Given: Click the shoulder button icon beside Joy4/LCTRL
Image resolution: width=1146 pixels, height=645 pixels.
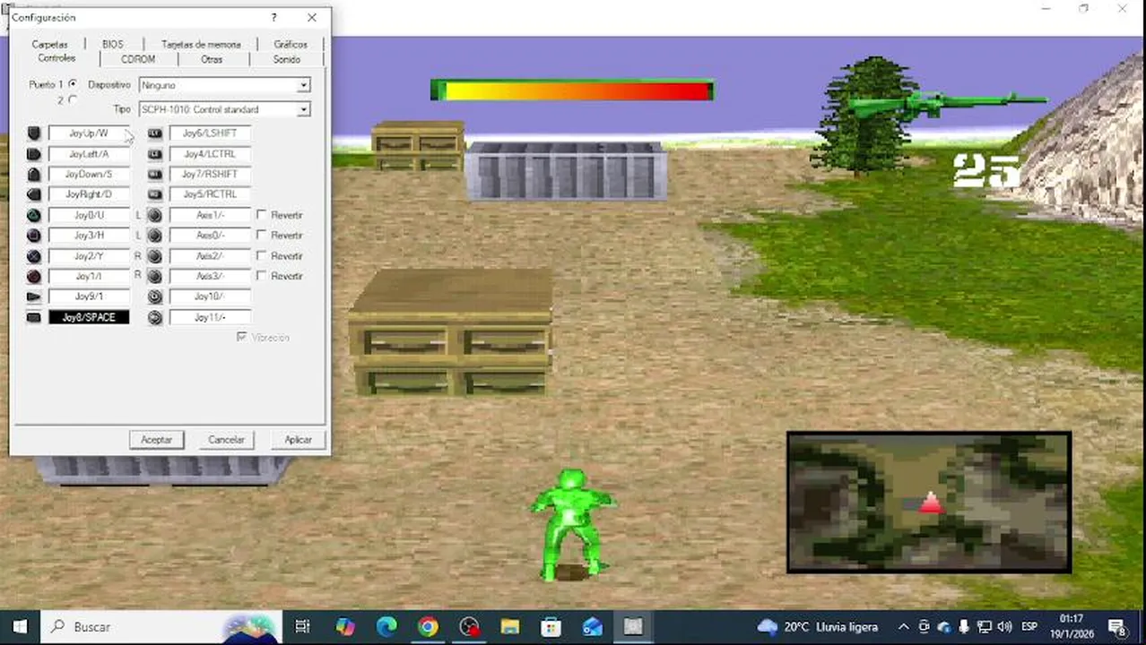Looking at the screenshot, I should [x=155, y=153].
